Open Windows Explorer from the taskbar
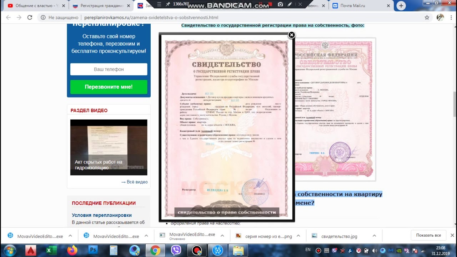This screenshot has height=257, width=457. pos(238,250)
